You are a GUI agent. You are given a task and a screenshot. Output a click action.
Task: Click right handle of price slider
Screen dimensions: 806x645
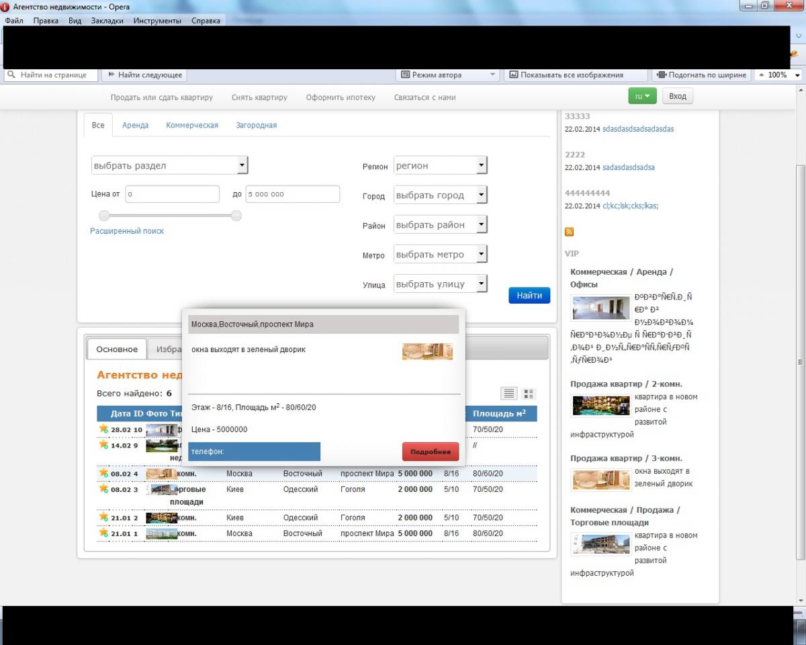(x=236, y=216)
